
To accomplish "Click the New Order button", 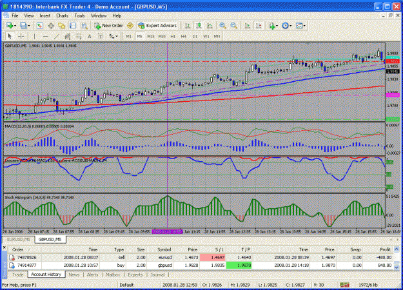I will 109,26.
